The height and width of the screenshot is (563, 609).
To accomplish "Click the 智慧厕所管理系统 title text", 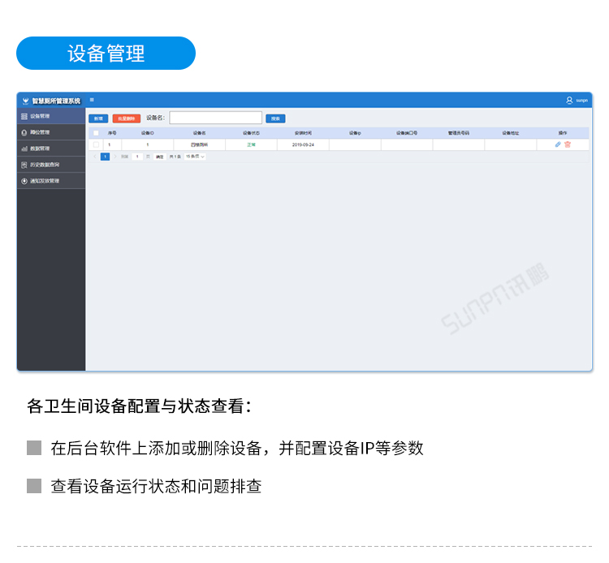I will point(56,101).
